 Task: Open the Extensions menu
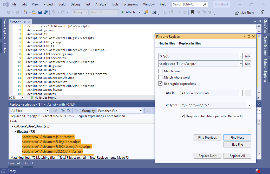pyautogui.click(x=131, y=4)
